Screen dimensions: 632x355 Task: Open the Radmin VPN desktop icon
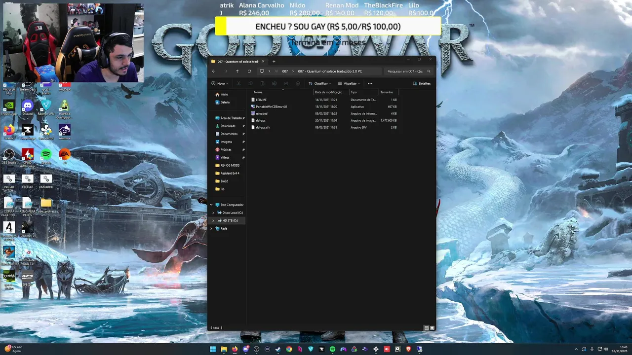pyautogui.click(x=46, y=107)
